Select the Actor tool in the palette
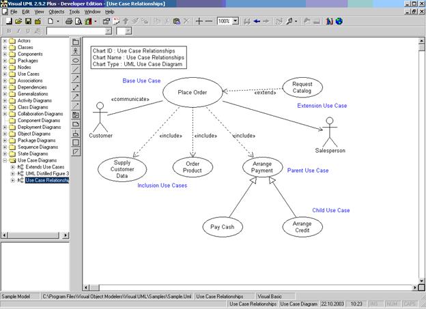 coord(76,51)
